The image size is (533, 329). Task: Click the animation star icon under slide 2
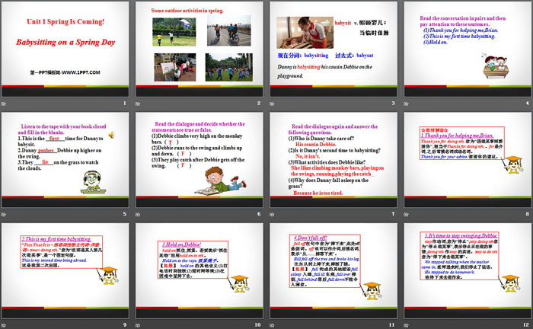138,104
